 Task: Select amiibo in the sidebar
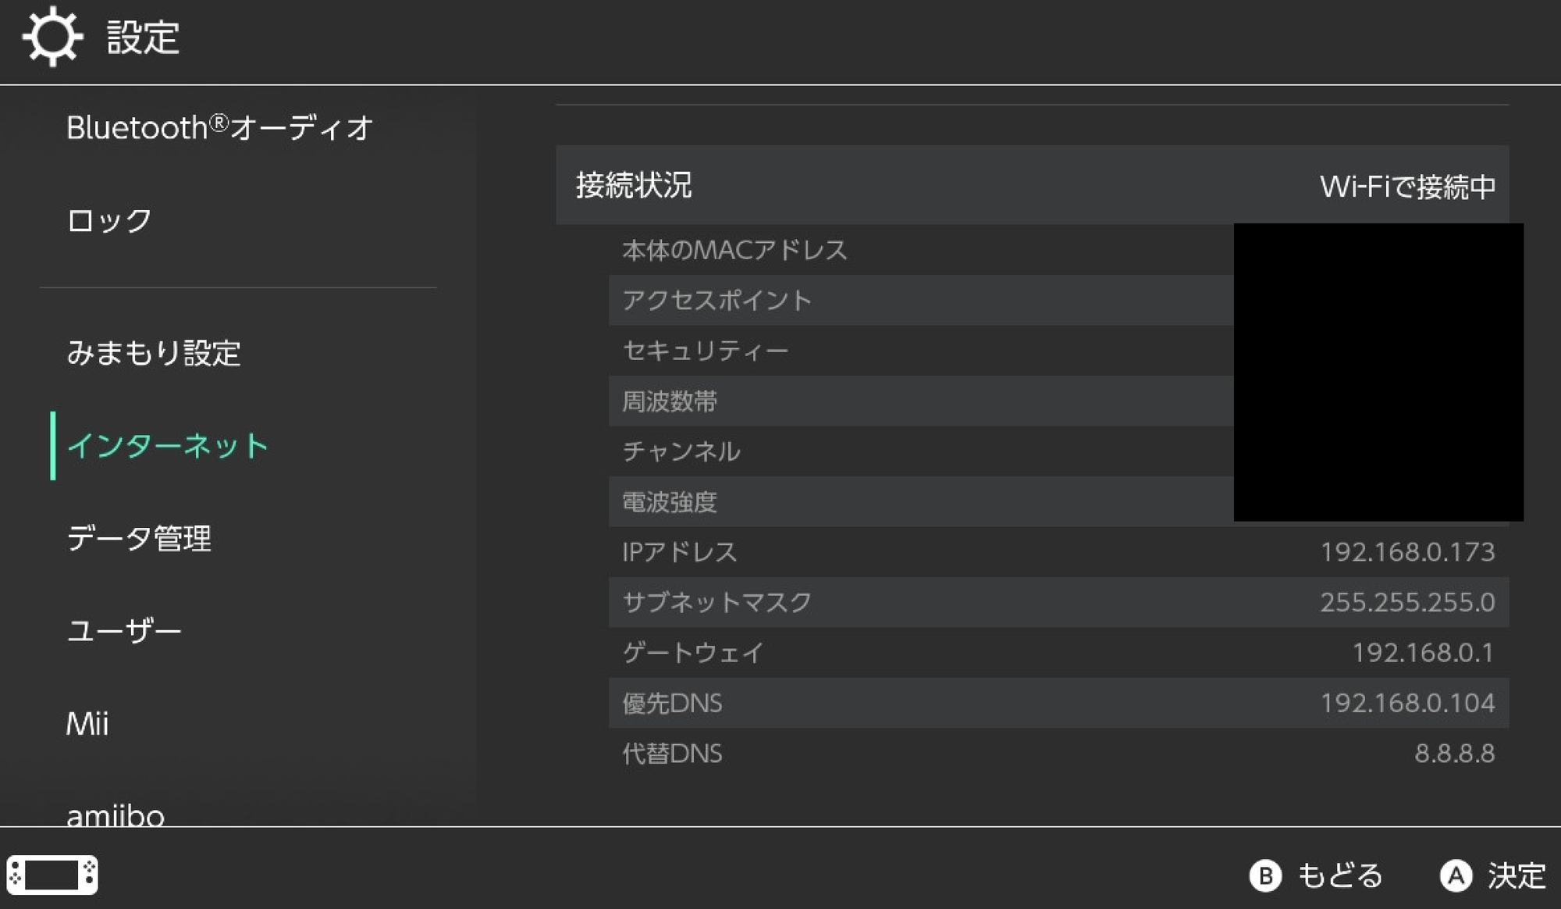(116, 814)
